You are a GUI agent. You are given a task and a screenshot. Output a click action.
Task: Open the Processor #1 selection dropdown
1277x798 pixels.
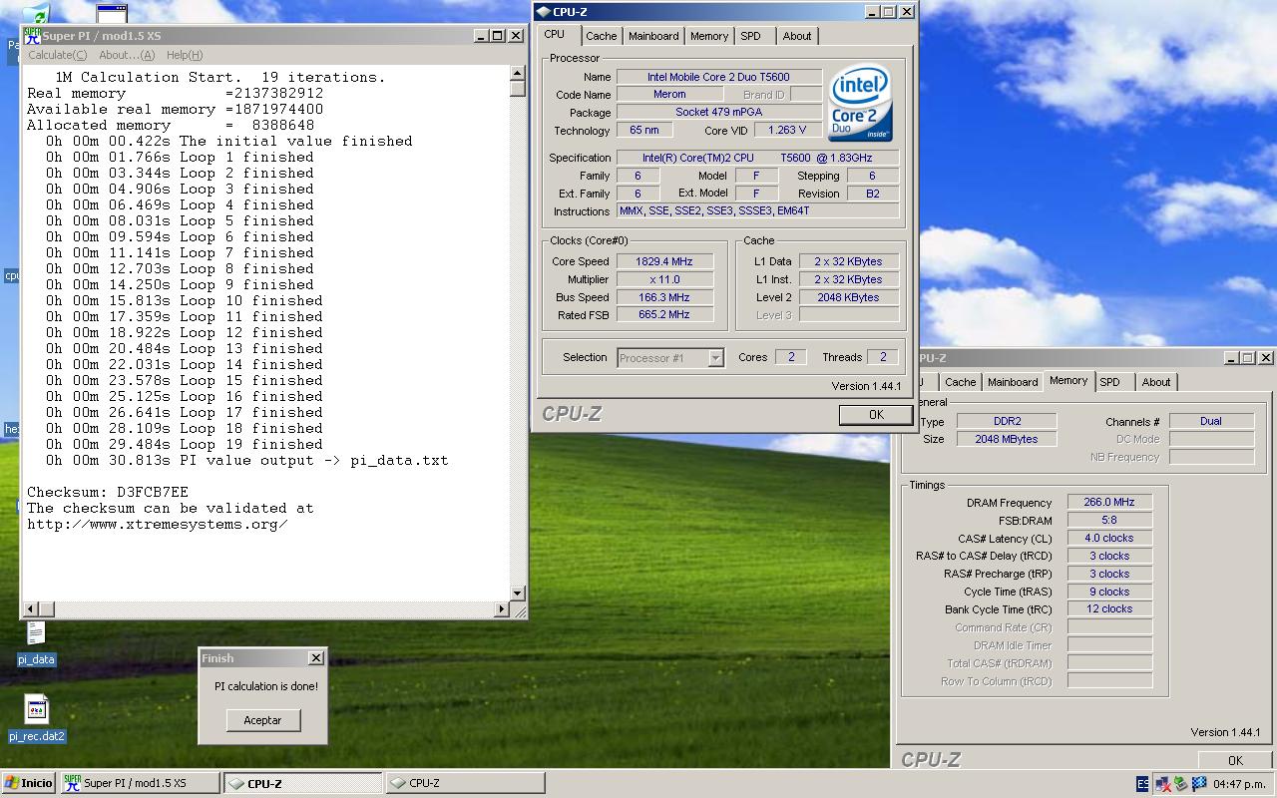(670, 358)
